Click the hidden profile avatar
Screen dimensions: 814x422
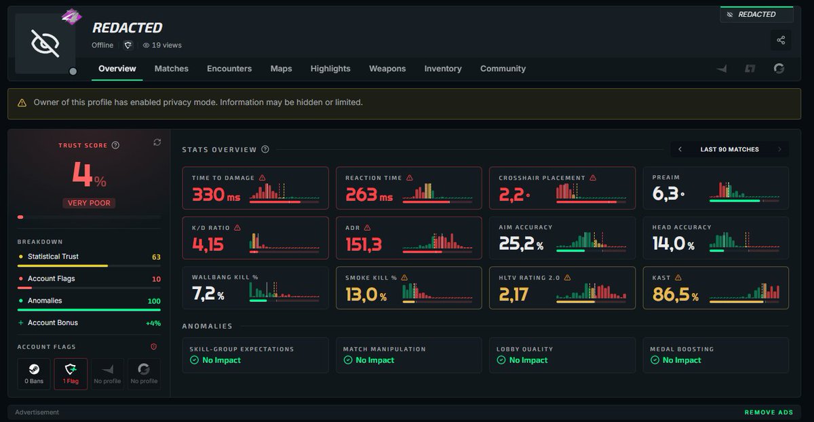45,43
